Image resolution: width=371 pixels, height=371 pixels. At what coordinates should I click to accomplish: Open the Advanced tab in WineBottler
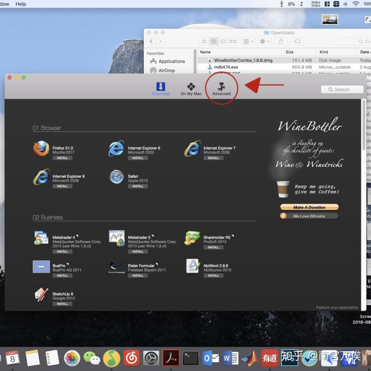click(221, 89)
